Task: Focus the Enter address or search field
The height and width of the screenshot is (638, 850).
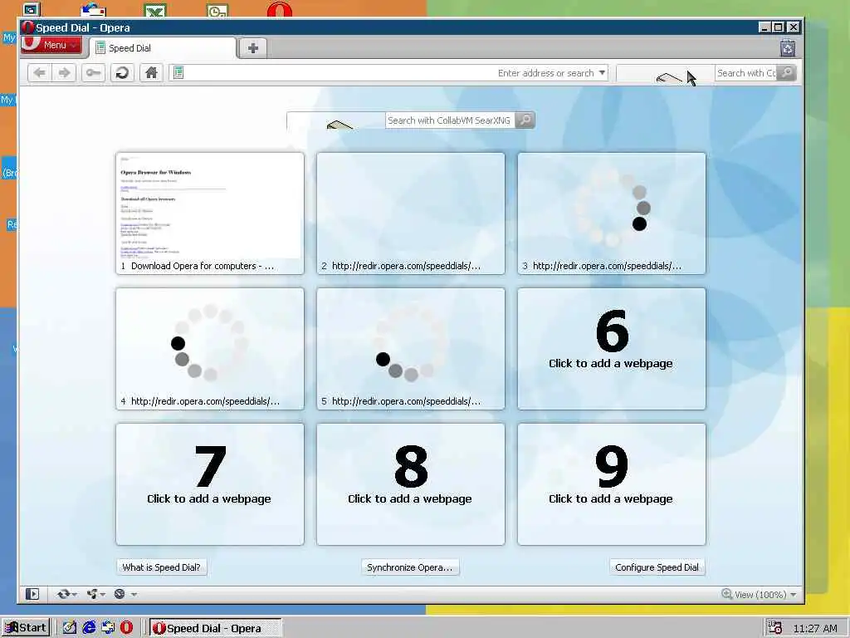Action: pyautogui.click(x=388, y=73)
